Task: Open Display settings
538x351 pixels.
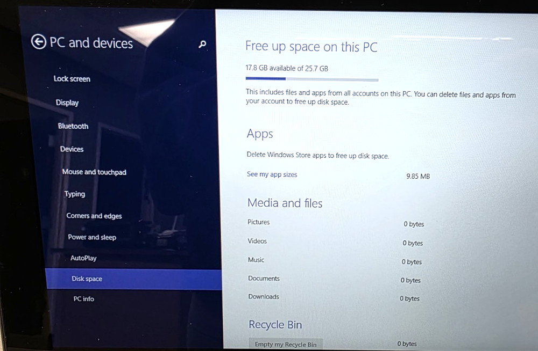Action: (67, 103)
